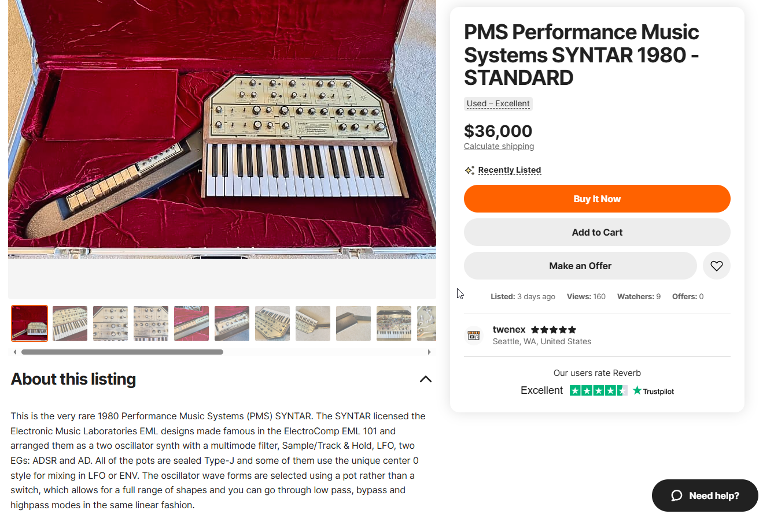The image size is (763, 514).
Task: Make an Offer on the SYNTAR
Action: (x=580, y=266)
